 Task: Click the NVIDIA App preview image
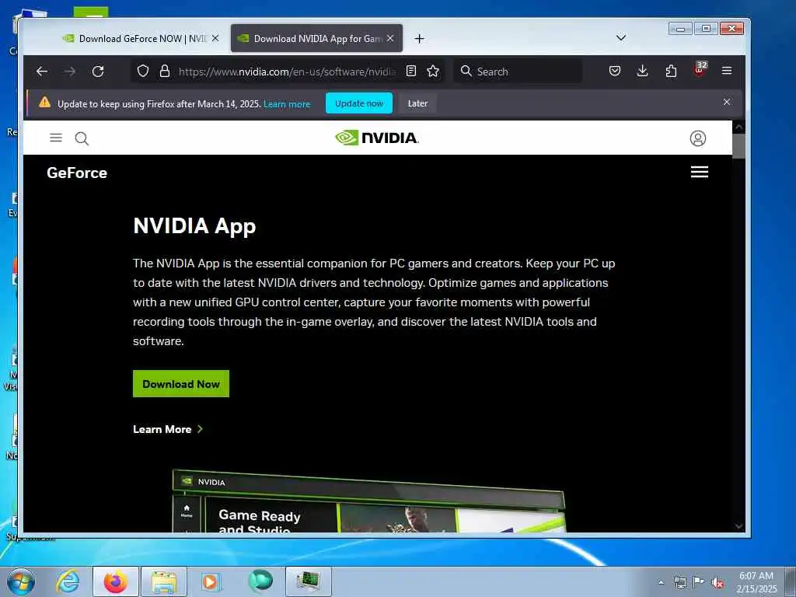pos(368,501)
